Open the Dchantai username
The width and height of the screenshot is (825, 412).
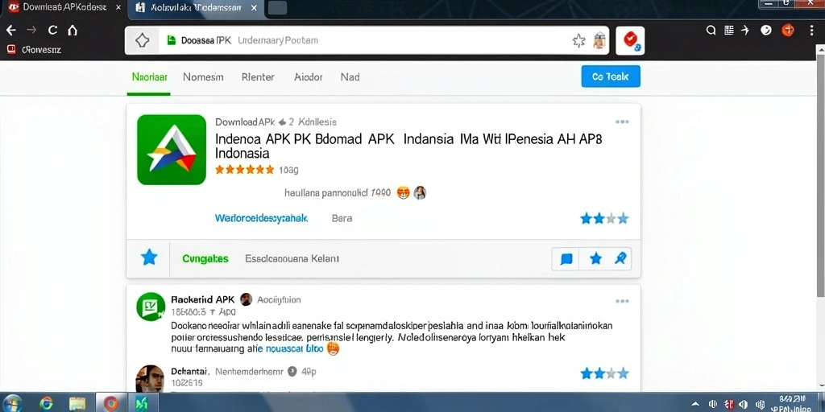(x=190, y=372)
